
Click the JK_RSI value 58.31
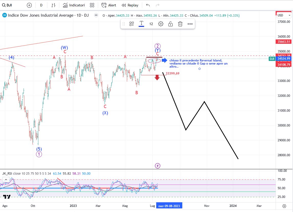[76, 173]
